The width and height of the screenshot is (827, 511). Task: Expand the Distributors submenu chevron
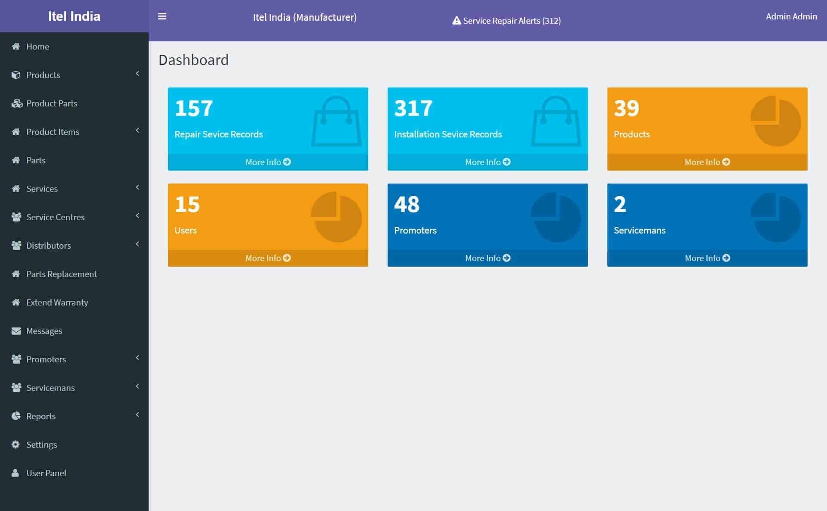[x=137, y=244]
